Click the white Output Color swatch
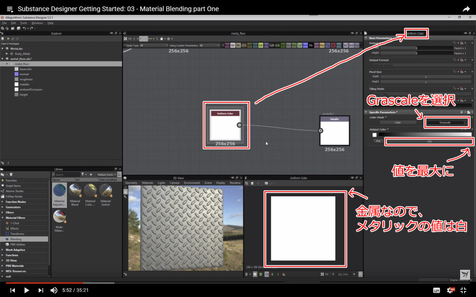The width and height of the screenshot is (476, 297). pyautogui.click(x=374, y=135)
